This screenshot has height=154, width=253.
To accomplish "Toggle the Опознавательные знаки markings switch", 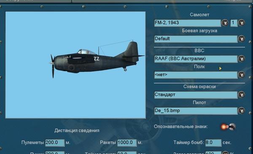I will point(228,127).
